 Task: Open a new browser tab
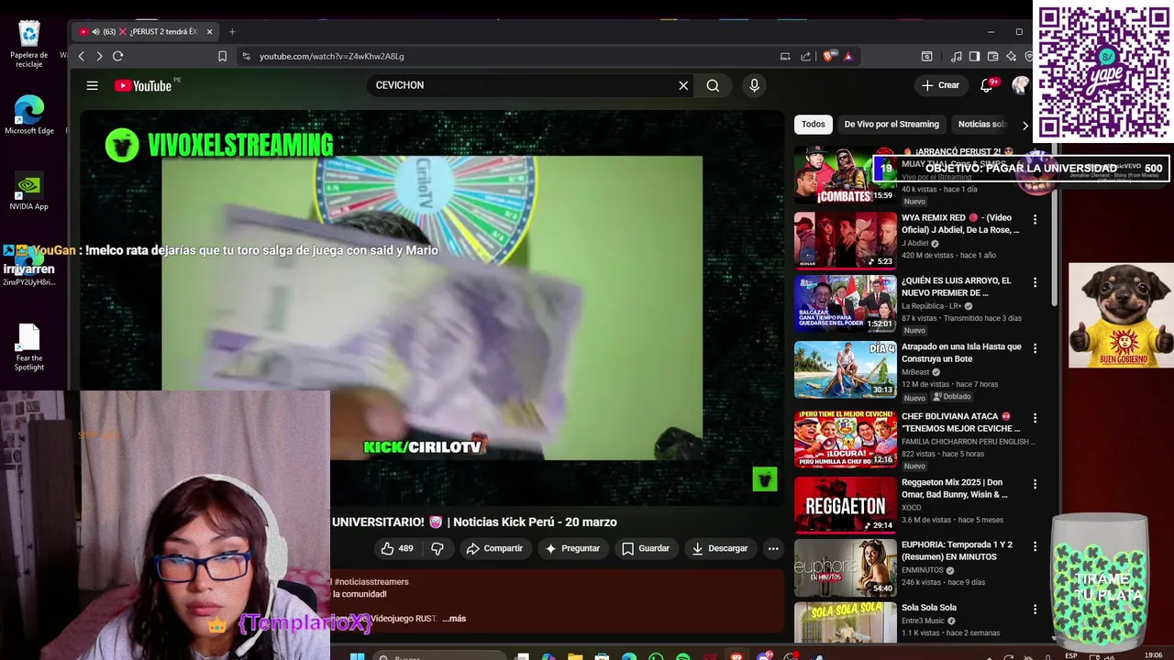[x=232, y=31]
